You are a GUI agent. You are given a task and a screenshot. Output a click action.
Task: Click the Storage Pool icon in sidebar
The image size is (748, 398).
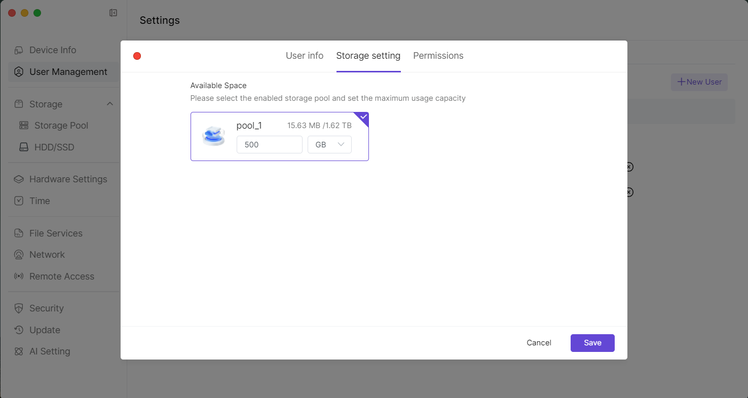pos(24,126)
